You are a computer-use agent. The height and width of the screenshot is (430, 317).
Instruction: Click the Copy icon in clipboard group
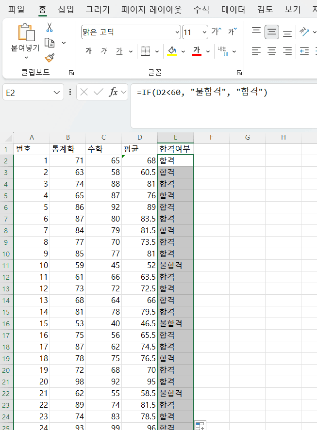[50, 43]
